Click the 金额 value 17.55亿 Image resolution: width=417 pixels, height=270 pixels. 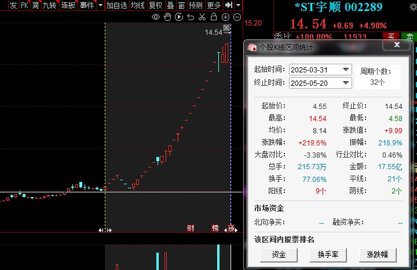tap(390, 167)
